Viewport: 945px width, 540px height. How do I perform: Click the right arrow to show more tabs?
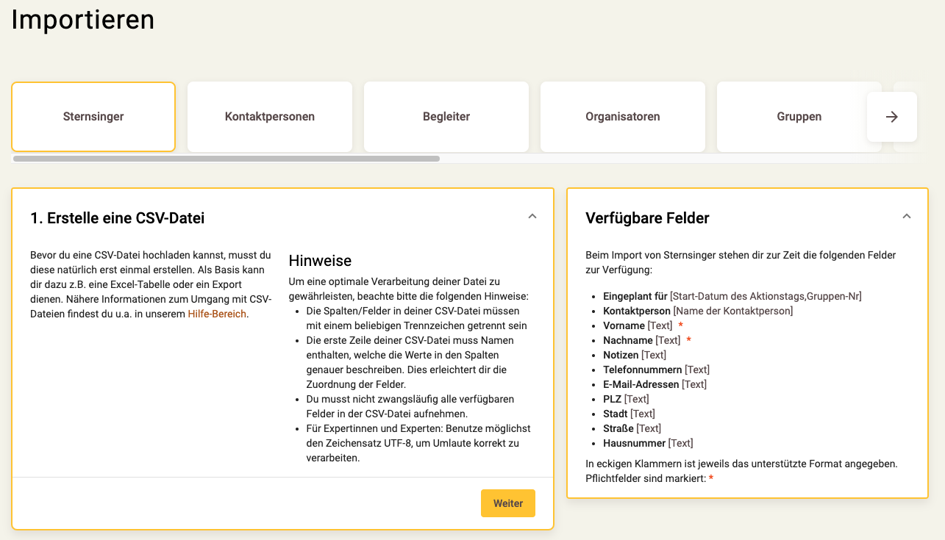pos(892,117)
